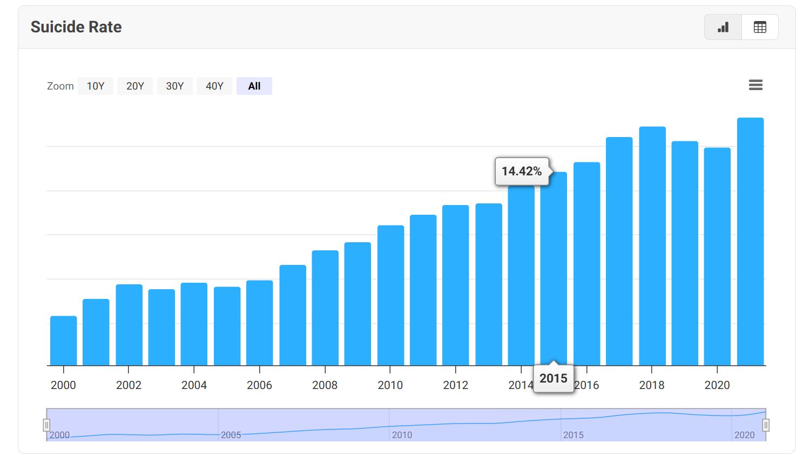
Task: Click the 2010 bar in chart
Action: pyautogui.click(x=391, y=296)
